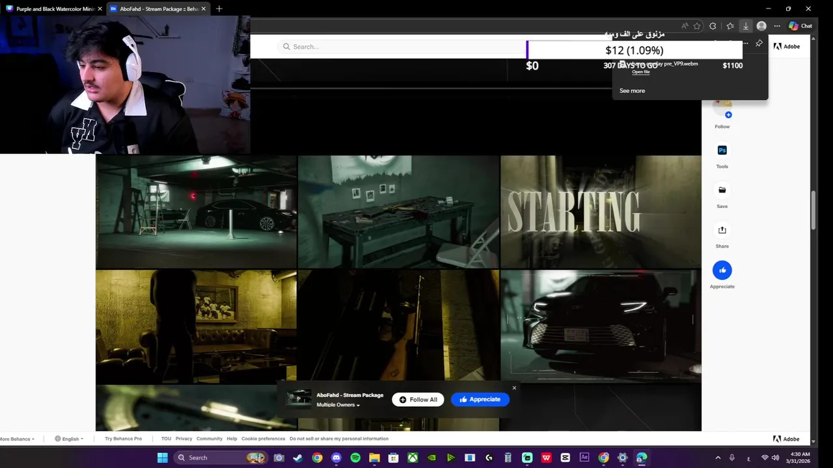Click the project thumbnail in floating bar

point(299,398)
